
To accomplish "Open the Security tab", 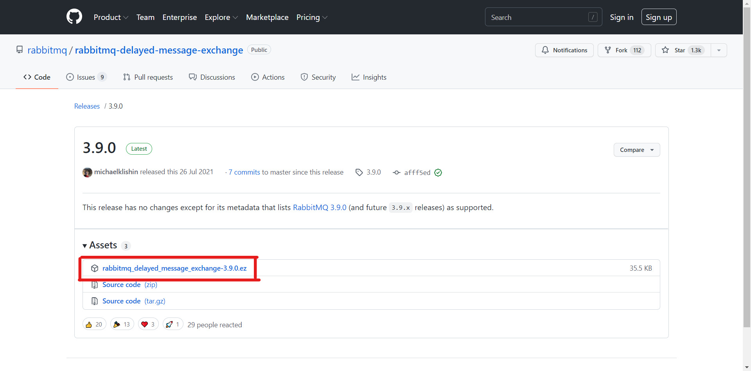I will click(318, 77).
